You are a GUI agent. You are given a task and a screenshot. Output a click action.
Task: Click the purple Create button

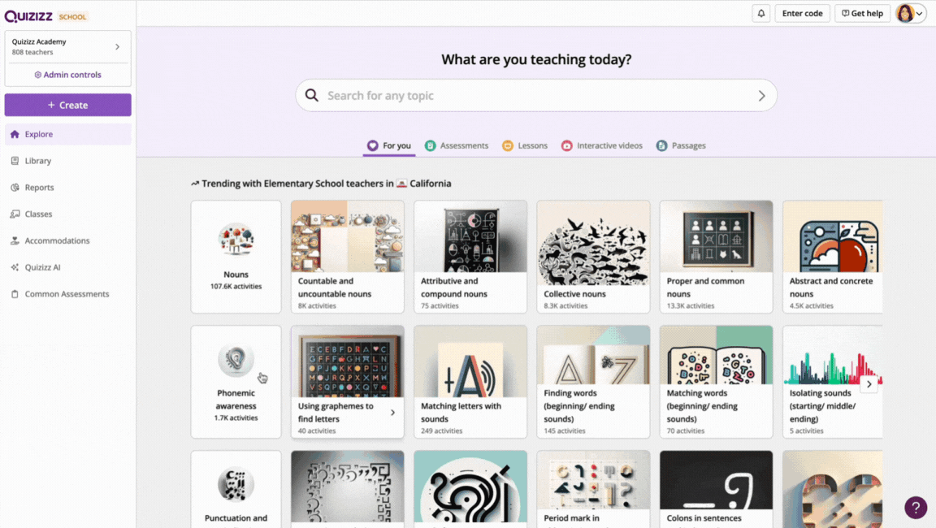(67, 105)
